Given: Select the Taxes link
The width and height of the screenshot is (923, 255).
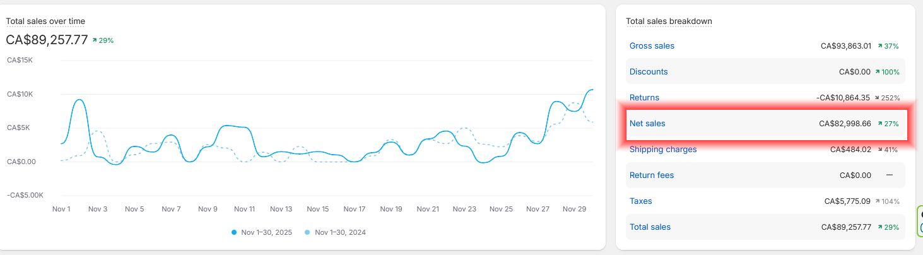Looking at the screenshot, I should coord(641,201).
